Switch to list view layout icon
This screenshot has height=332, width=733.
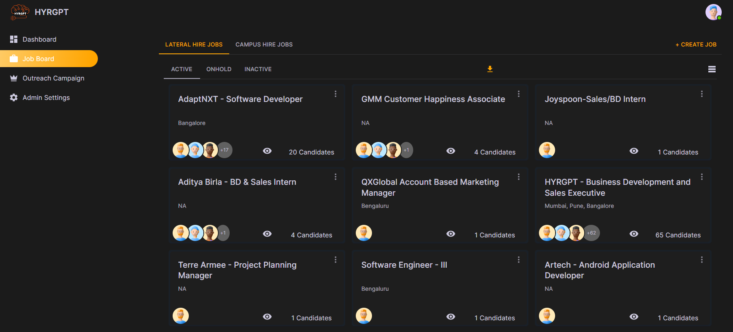pos(712,69)
